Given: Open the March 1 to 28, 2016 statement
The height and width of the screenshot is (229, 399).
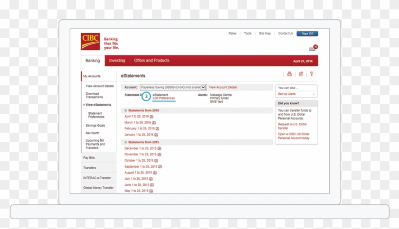Looking at the screenshot, I should tap(138, 123).
